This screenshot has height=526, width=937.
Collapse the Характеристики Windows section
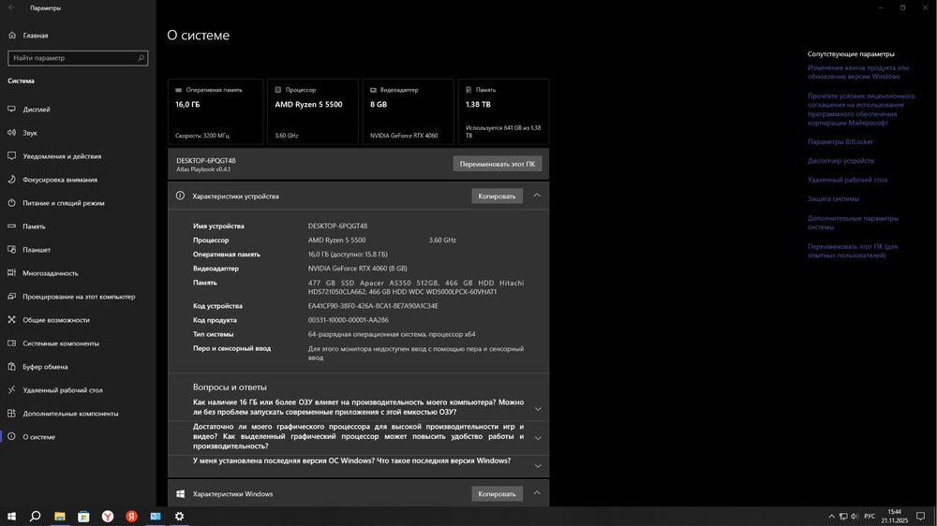[537, 493]
